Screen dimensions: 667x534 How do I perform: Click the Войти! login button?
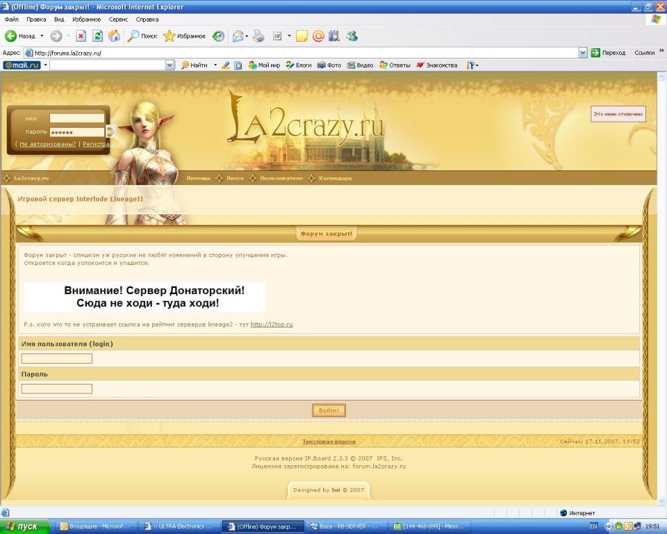click(329, 410)
